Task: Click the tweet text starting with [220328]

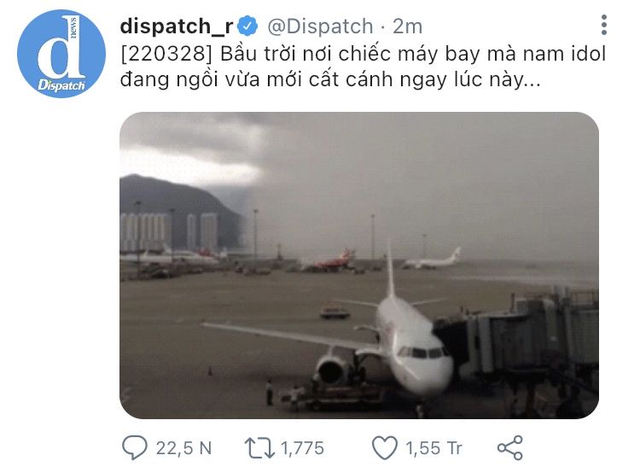Action: [363, 67]
